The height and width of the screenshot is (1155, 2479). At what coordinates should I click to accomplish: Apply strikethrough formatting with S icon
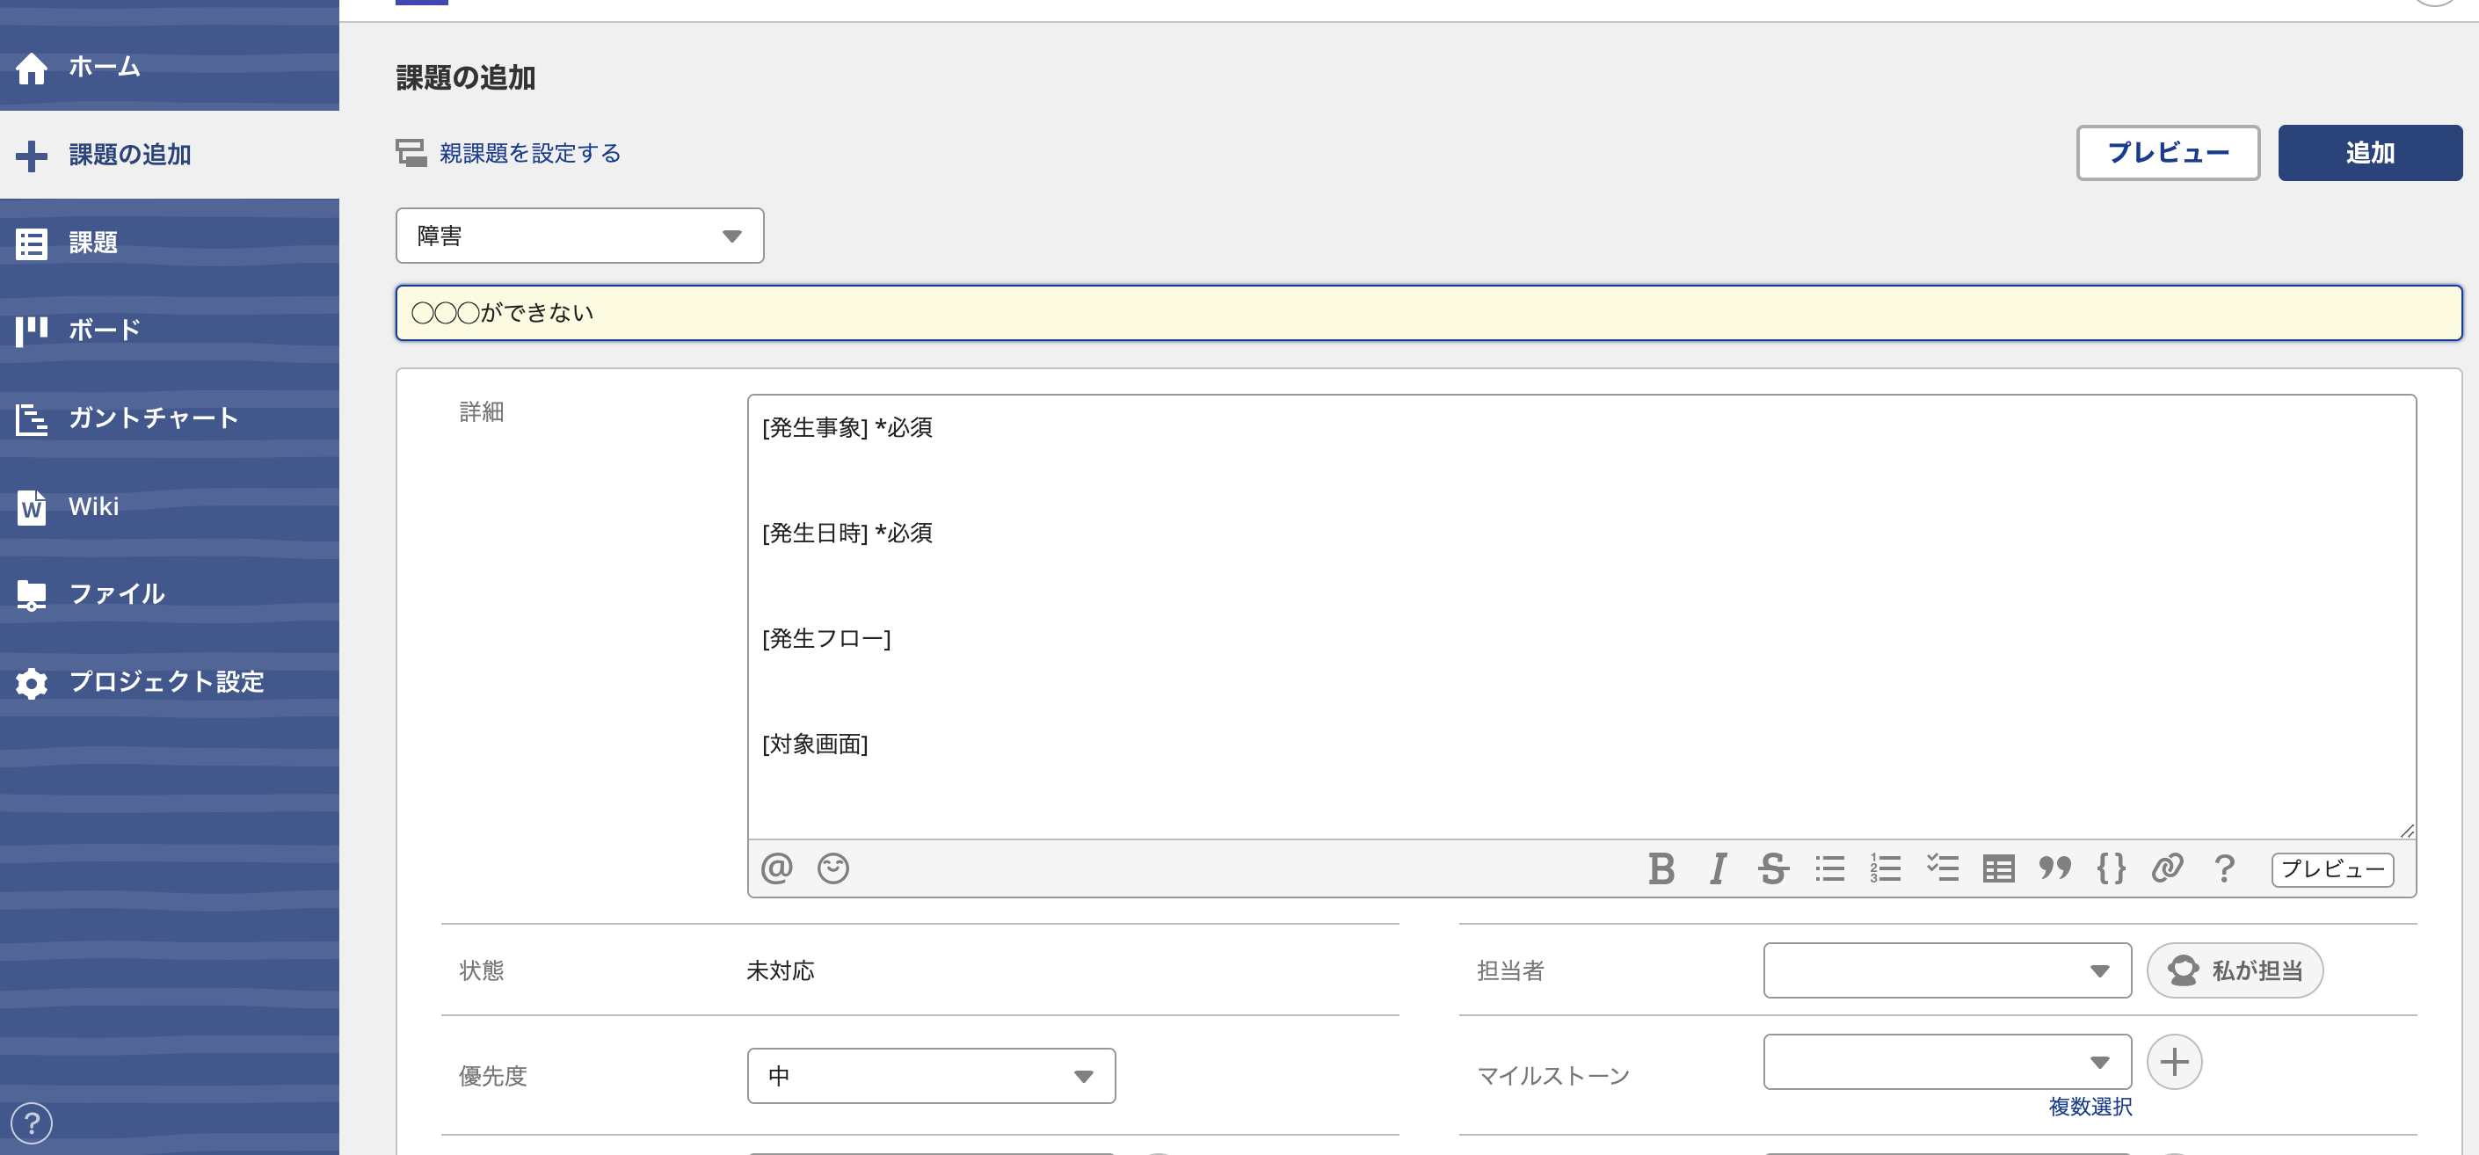[x=1772, y=868]
